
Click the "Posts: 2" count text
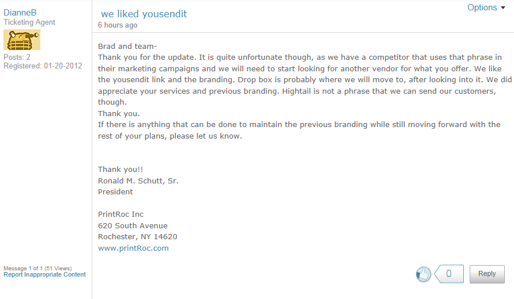click(17, 57)
